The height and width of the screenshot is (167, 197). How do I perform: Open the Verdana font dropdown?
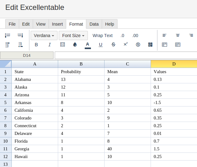pos(44,35)
